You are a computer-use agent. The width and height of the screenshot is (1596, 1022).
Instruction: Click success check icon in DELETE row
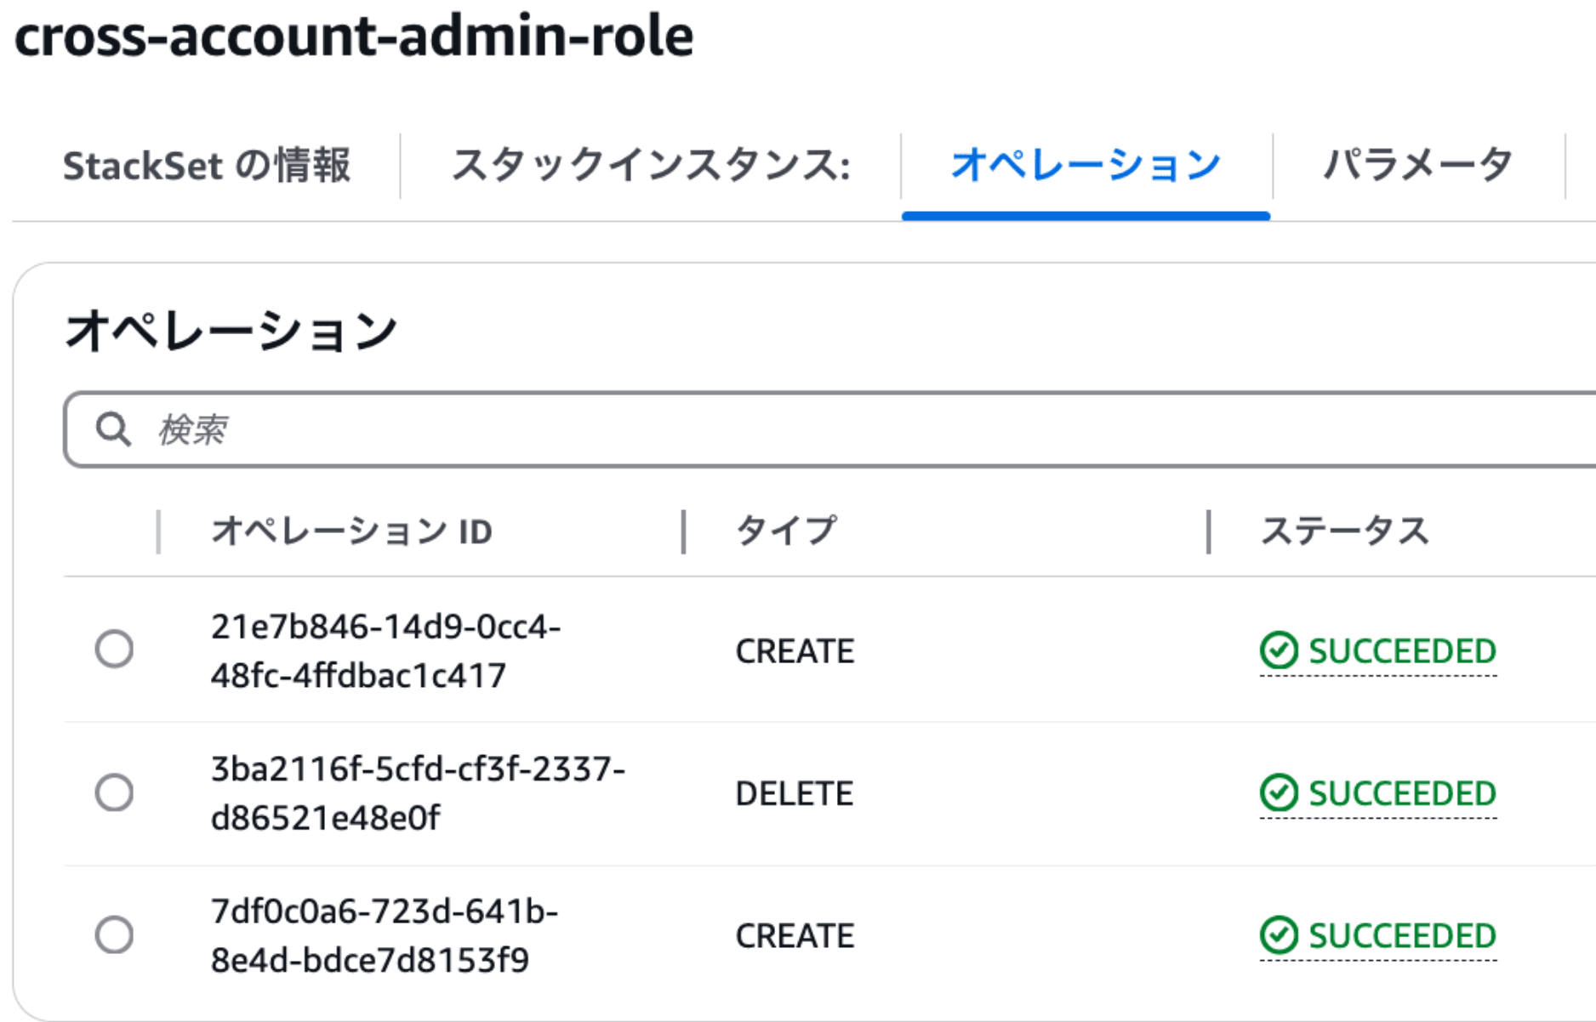pos(1279,793)
